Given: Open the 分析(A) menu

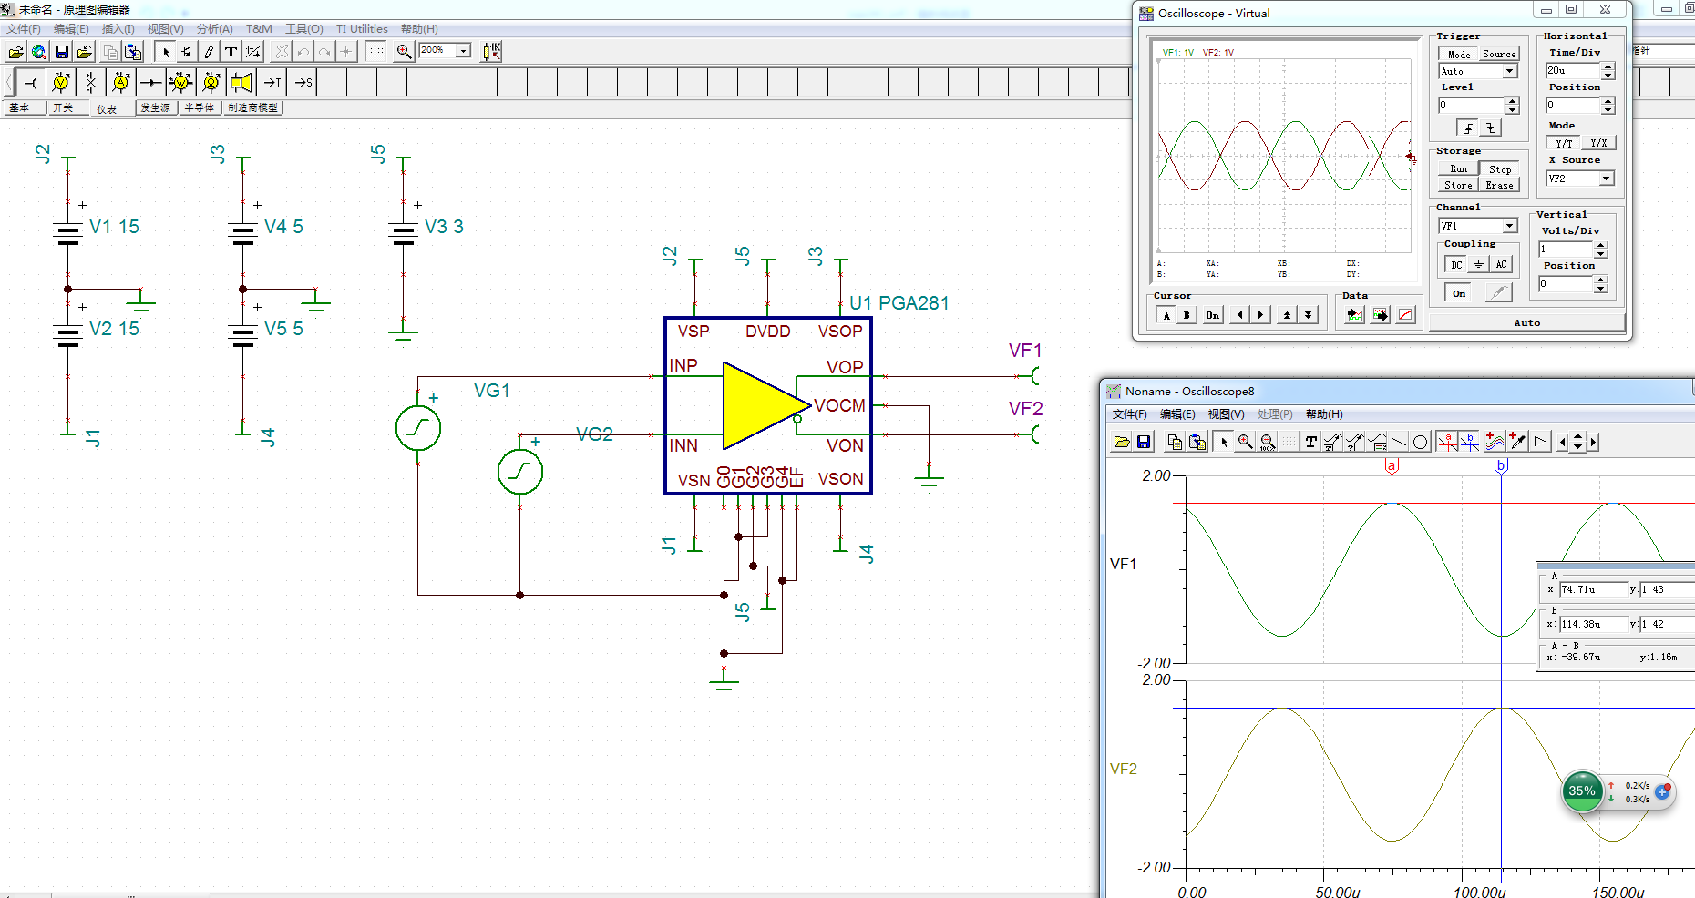Looking at the screenshot, I should [x=214, y=29].
